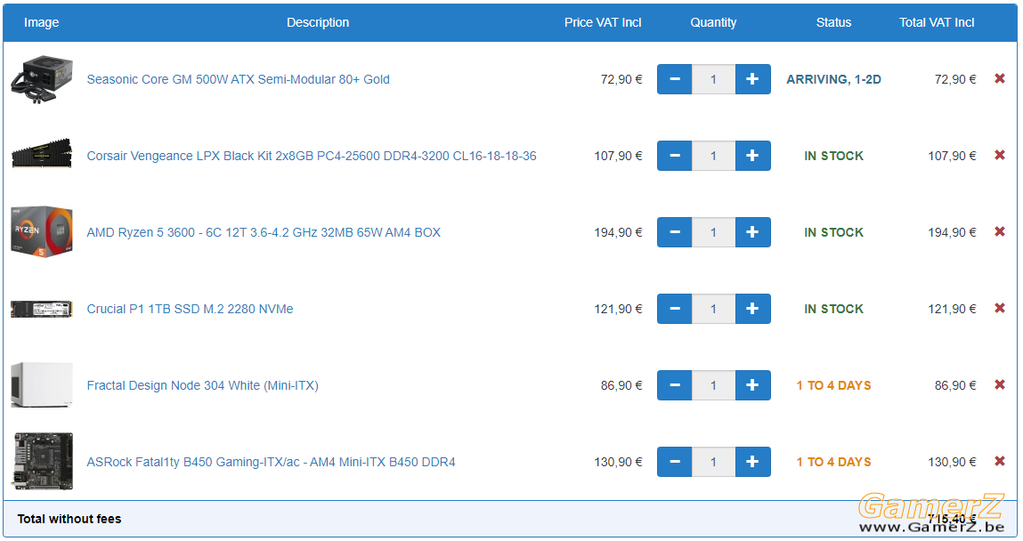1023x541 pixels.
Task: Click the Fractal Design row total 86,90 €
Action: (x=955, y=385)
